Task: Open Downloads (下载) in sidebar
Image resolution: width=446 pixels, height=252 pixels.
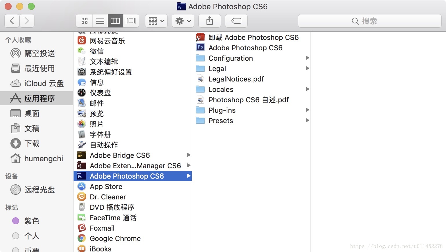Action: tap(36, 143)
